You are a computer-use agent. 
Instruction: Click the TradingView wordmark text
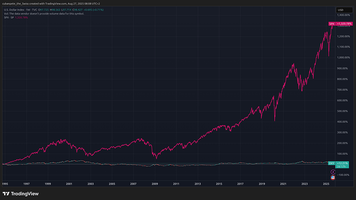tap(25, 194)
